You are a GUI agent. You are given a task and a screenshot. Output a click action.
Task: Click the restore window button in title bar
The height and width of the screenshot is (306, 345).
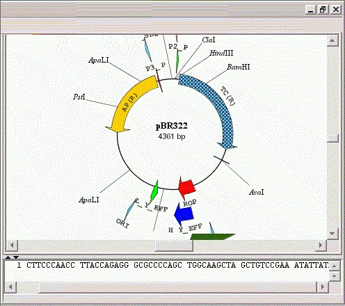[323, 10]
